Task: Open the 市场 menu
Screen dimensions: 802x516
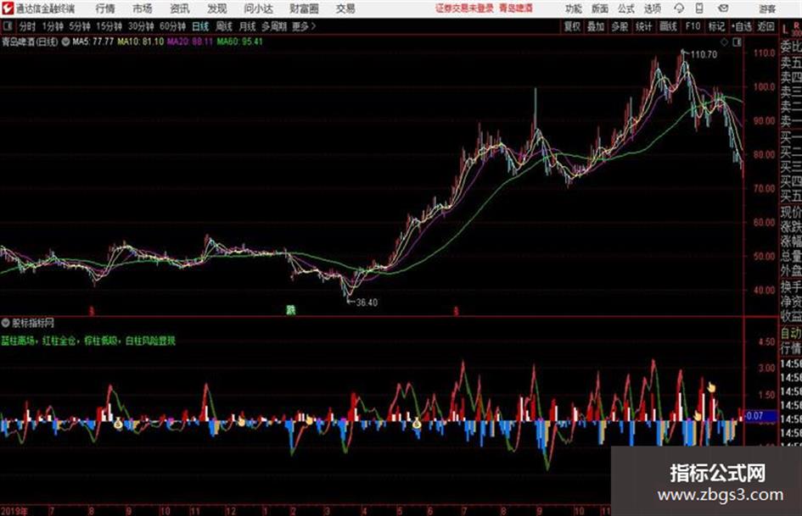Action: 143,8
